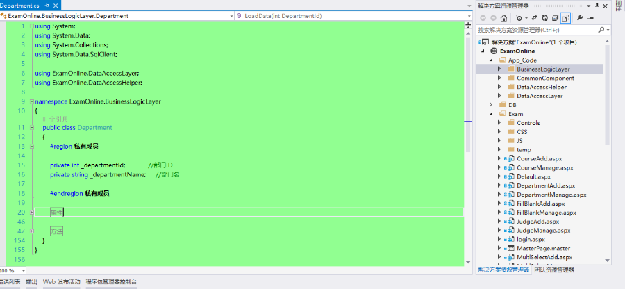Click the JS folder icon

click(x=511, y=141)
